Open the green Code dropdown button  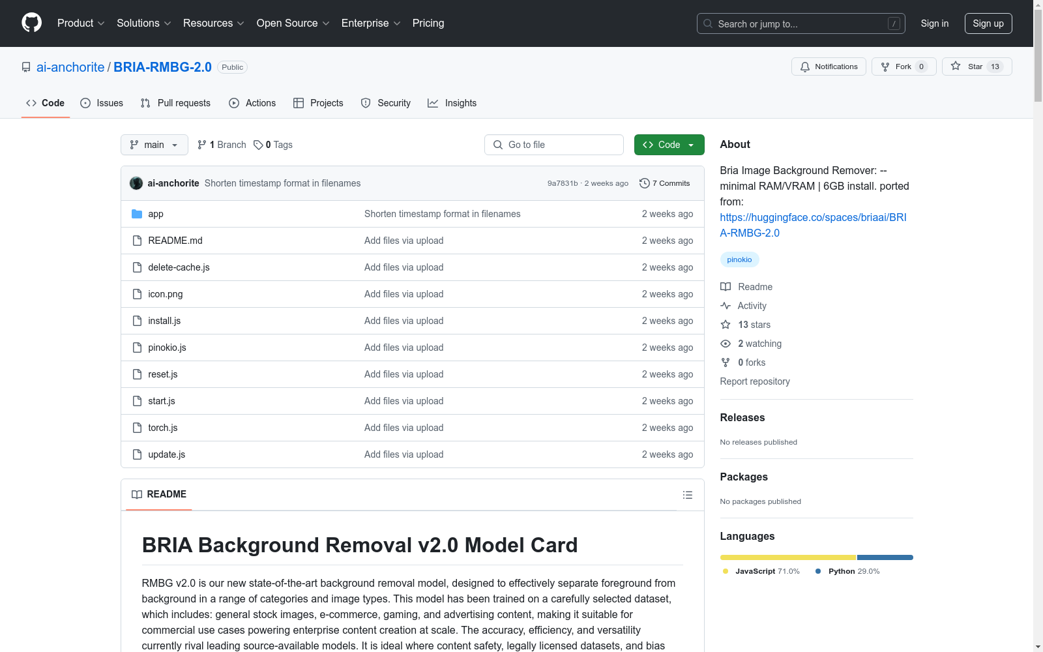tap(669, 145)
